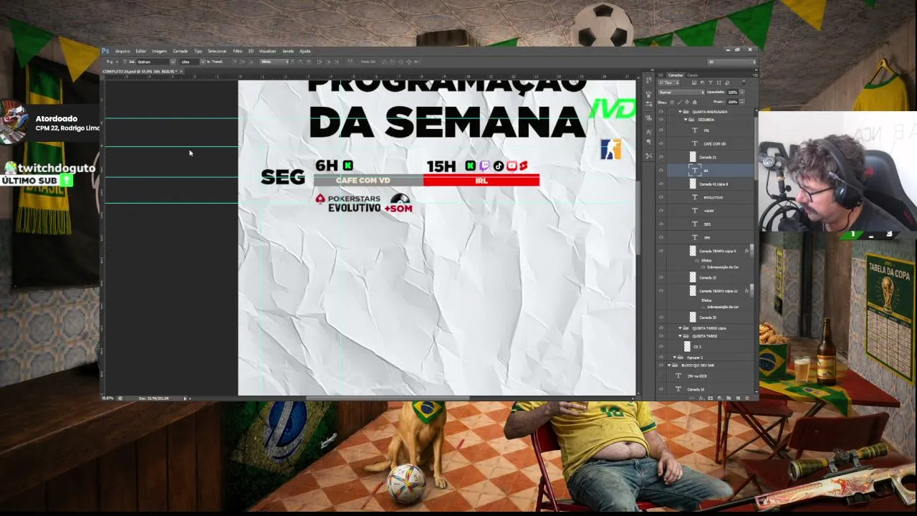Create a new layer group

pos(729,398)
